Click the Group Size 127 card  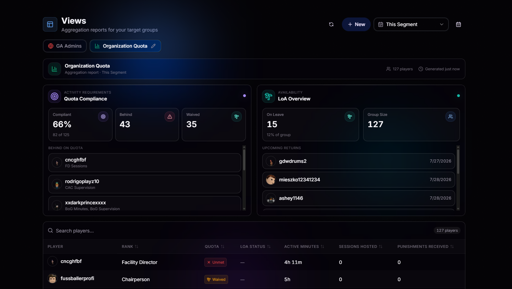(412, 125)
